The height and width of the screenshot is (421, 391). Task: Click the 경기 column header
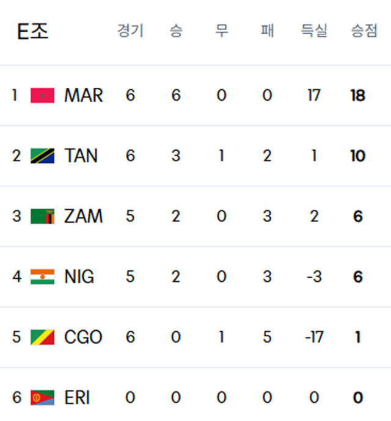130,31
